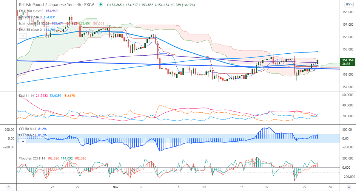356x191 pixels.
Task: Open the JPY currency dropdown
Action: (x=349, y=4)
